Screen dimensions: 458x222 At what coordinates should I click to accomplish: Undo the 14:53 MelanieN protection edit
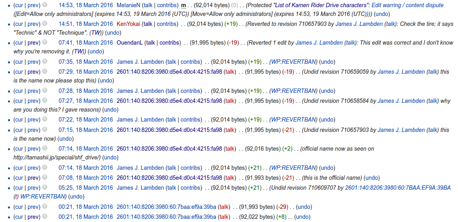click(382, 14)
